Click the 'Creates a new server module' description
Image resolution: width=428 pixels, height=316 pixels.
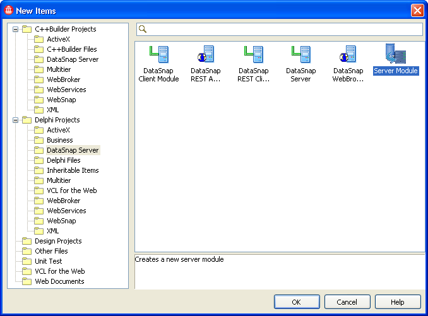179,259
